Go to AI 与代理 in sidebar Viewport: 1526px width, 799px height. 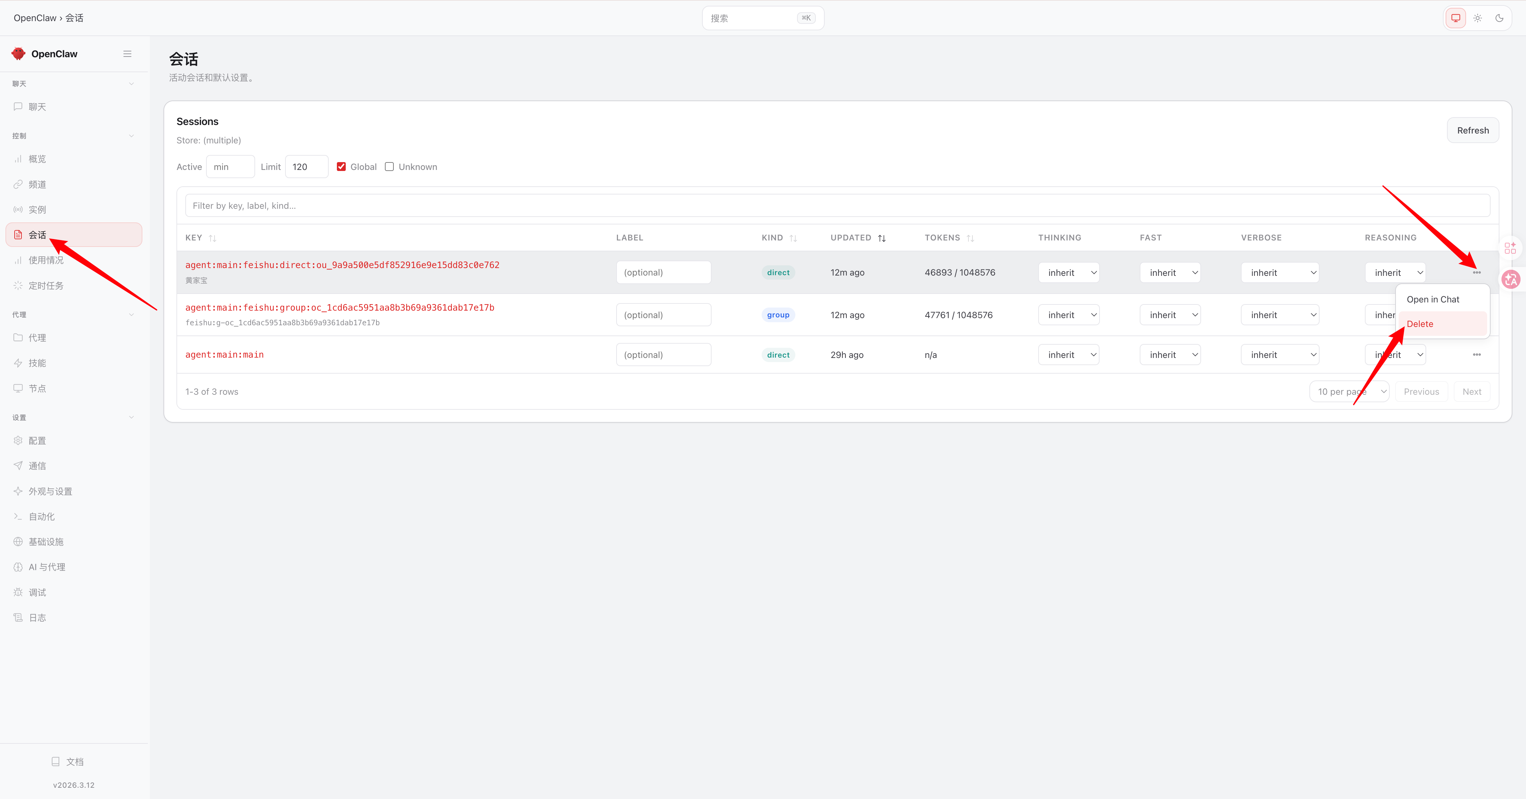coord(74,567)
